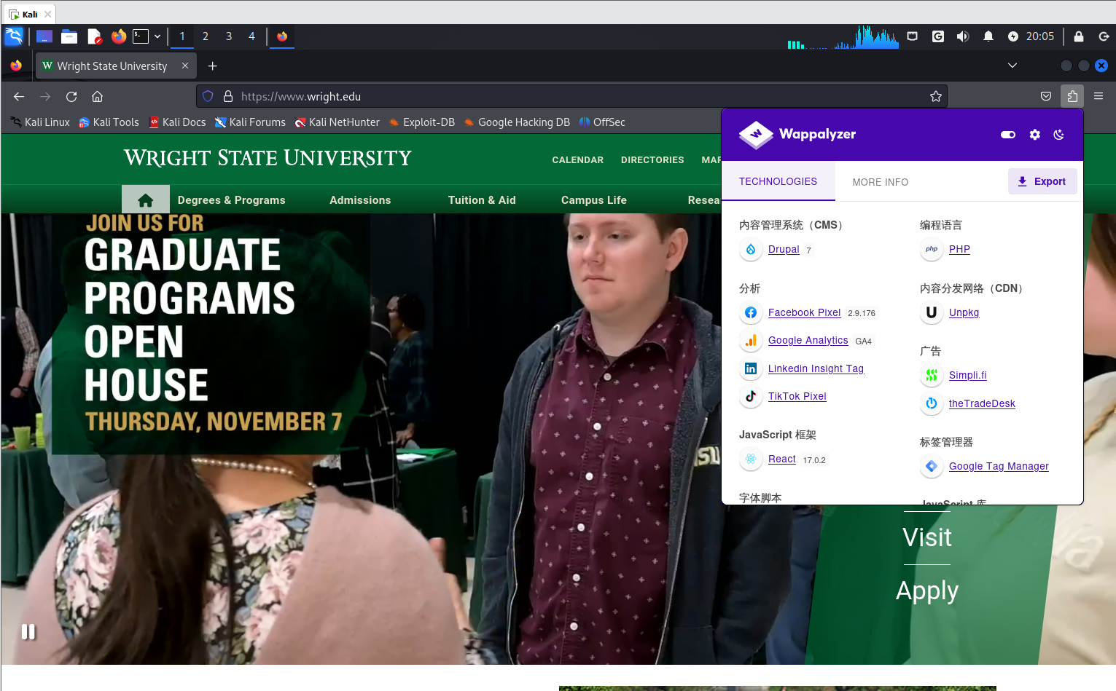Expand the list all tabs chevron
The width and height of the screenshot is (1116, 691).
[1012, 66]
